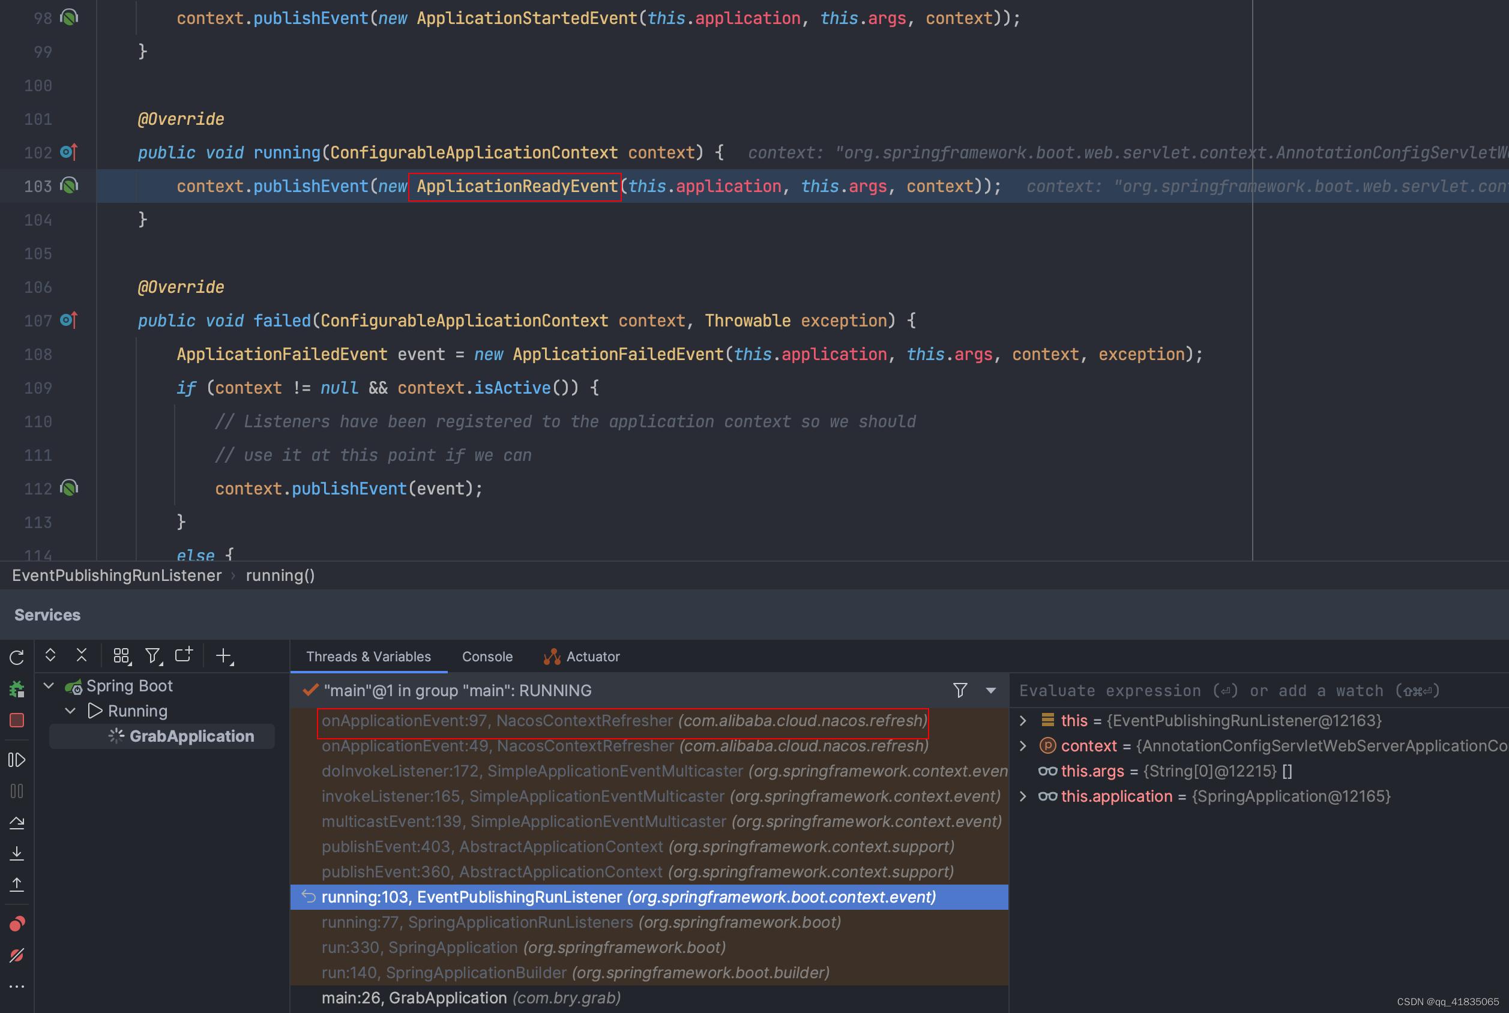1509x1013 pixels.
Task: Open View Breakpoints double red circles
Action: point(17,924)
